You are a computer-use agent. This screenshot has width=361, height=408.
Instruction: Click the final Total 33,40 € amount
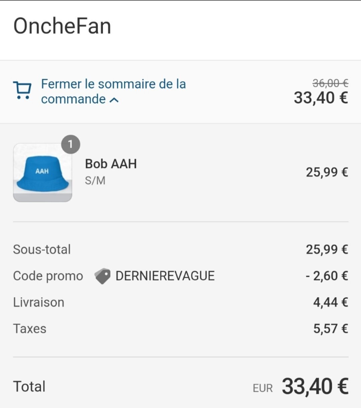[315, 387]
